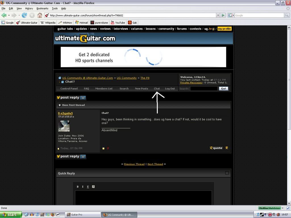Click the View First Unread arrow icon
The width and height of the screenshot is (291, 218).
click(x=60, y=105)
